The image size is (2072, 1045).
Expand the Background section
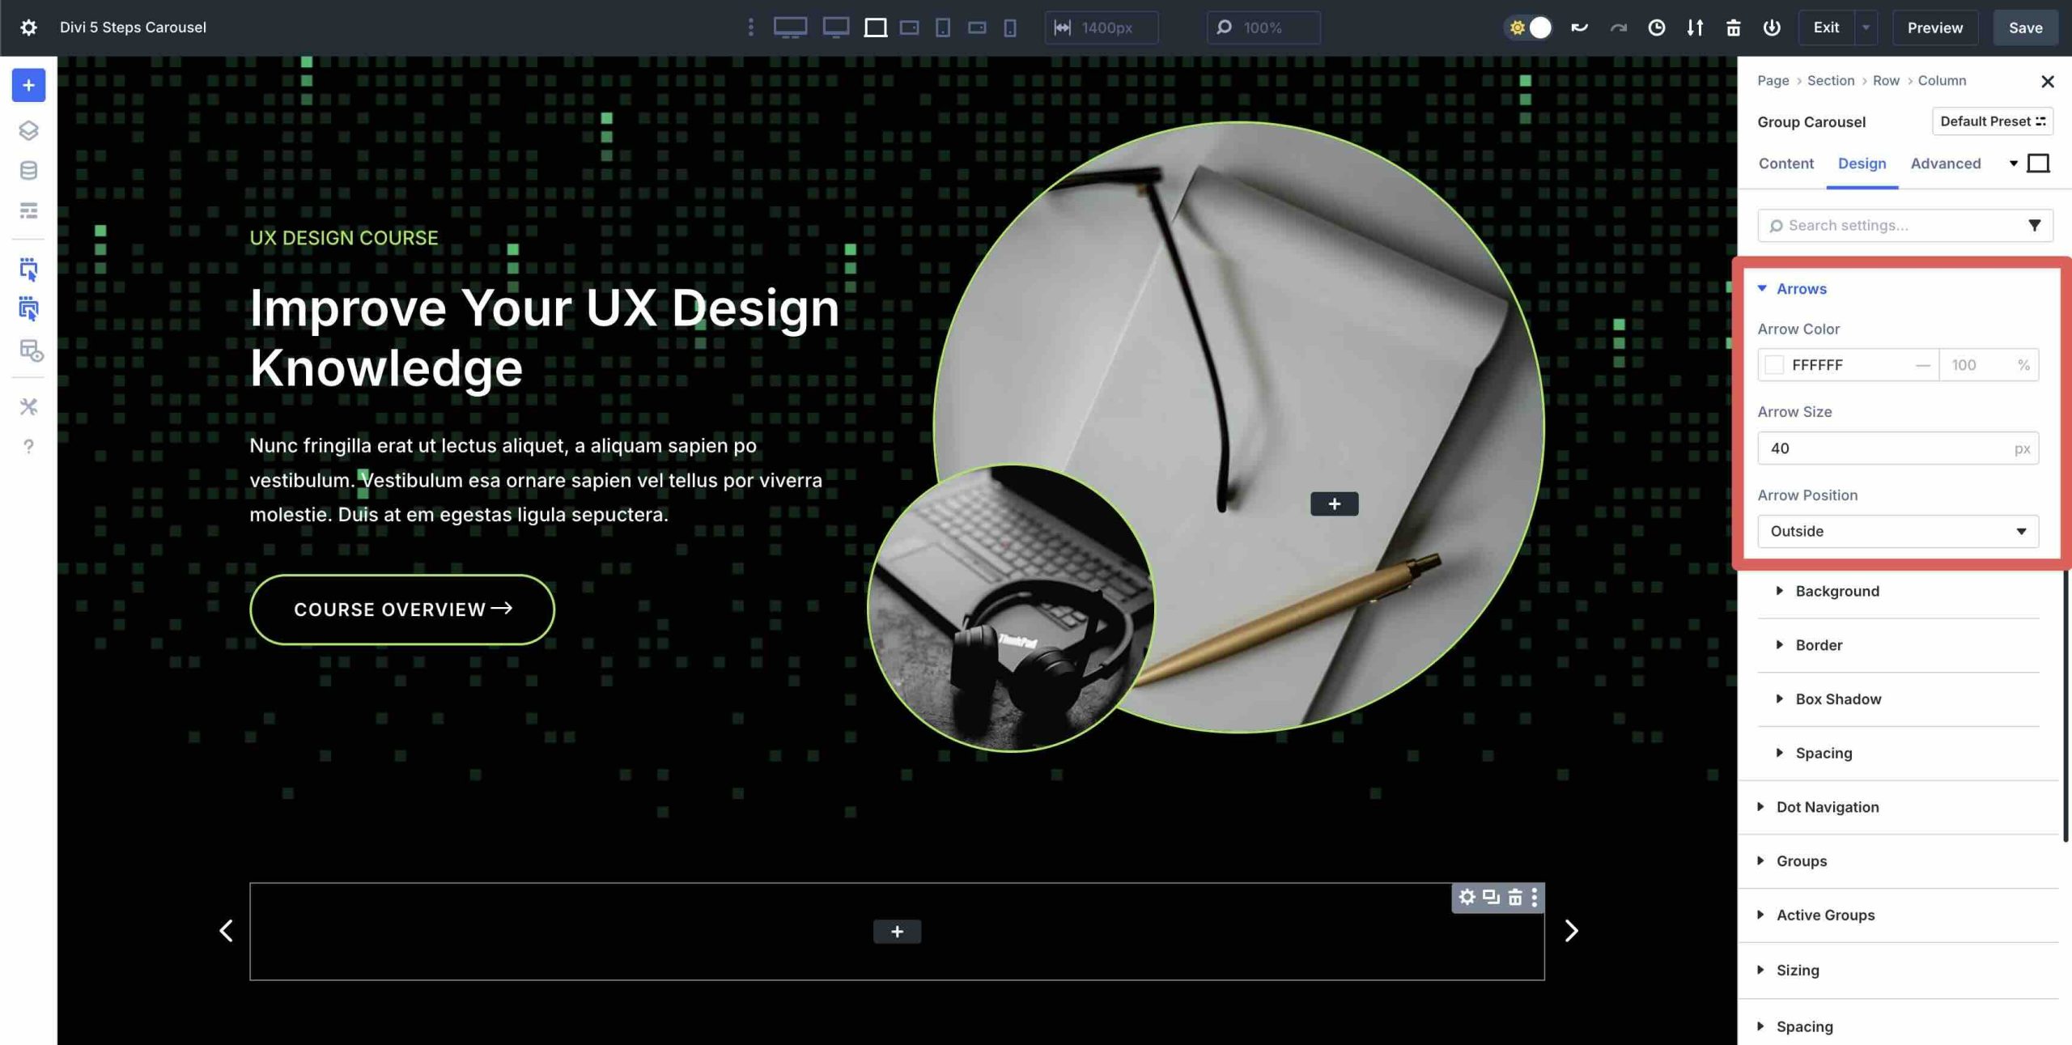(1837, 591)
